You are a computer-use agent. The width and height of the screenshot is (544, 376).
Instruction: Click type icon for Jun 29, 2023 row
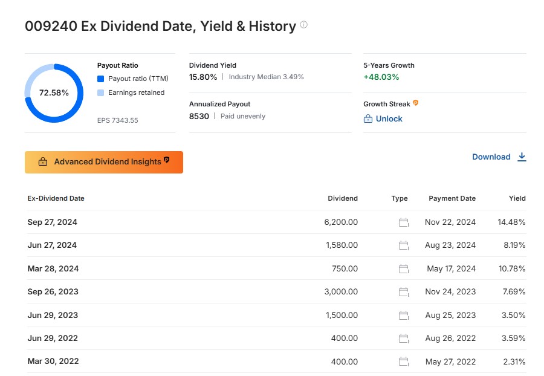(404, 316)
